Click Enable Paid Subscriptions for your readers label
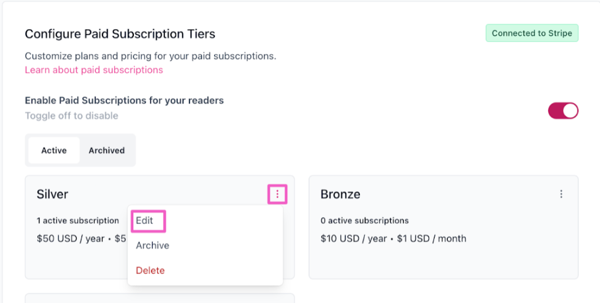The image size is (600, 303). click(124, 100)
